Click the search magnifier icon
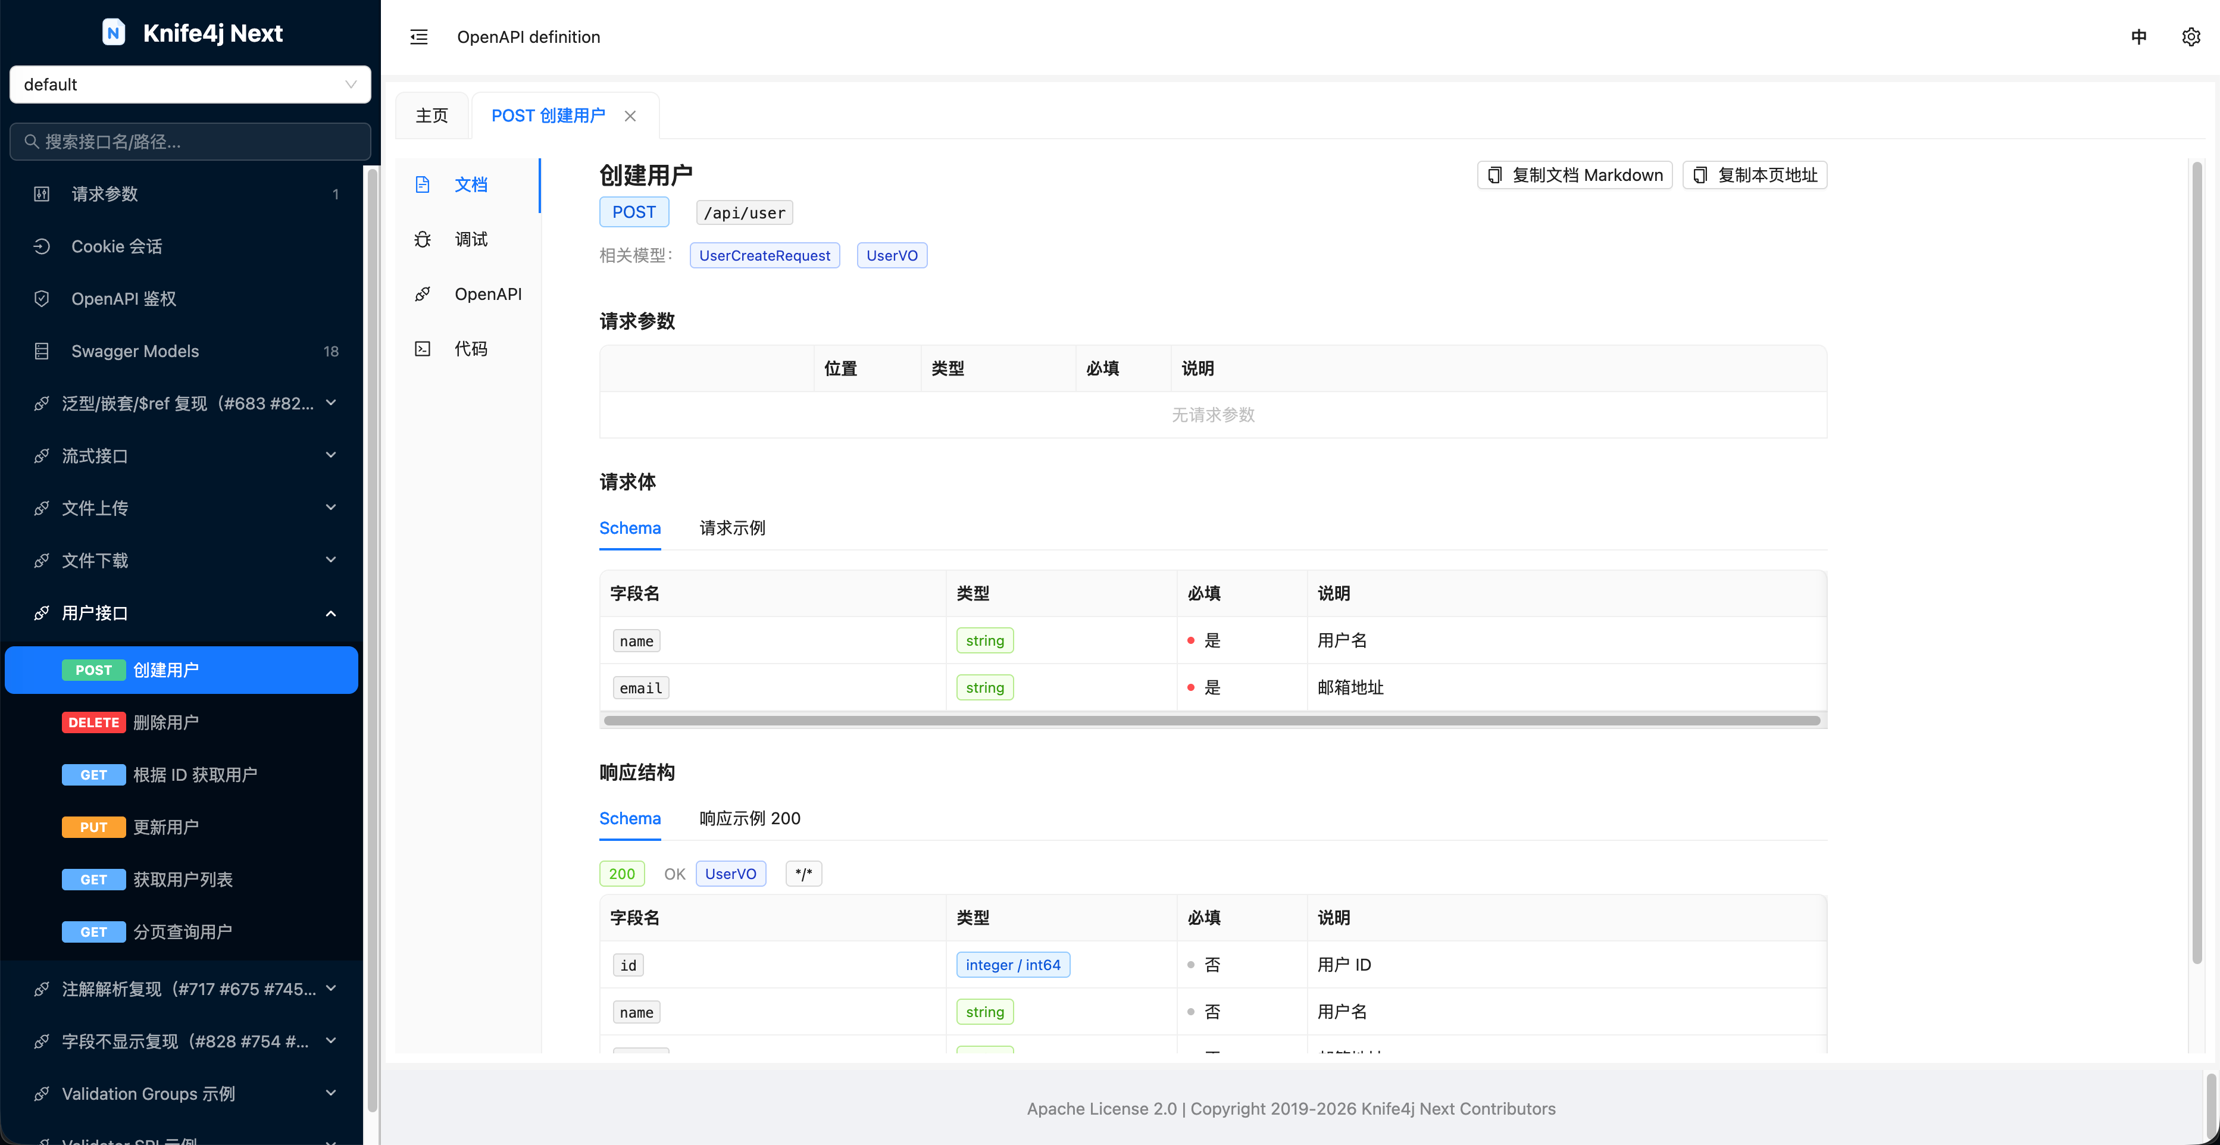Screen dimensions: 2220x1145 point(32,141)
